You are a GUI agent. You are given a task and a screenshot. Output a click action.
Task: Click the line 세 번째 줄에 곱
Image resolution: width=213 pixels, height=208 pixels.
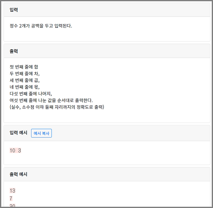tap(24, 80)
